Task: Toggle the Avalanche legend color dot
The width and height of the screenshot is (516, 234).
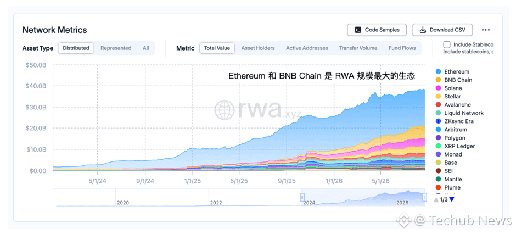Action: pyautogui.click(x=438, y=105)
